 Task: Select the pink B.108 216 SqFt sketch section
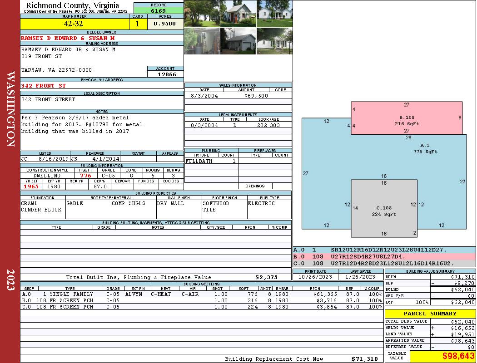(x=407, y=120)
